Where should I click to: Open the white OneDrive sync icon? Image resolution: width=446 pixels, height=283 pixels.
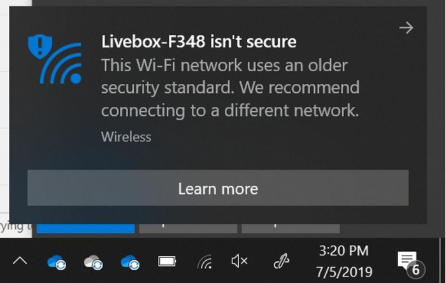tap(93, 261)
